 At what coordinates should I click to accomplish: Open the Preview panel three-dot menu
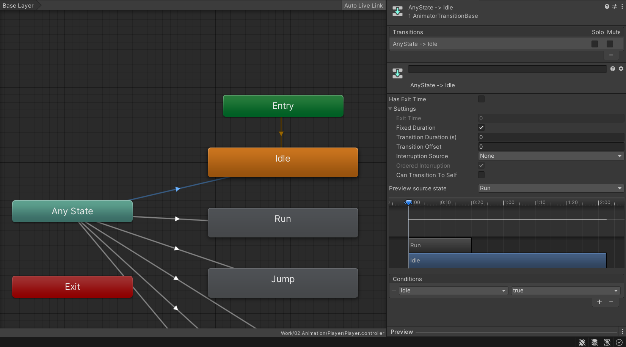[622, 331]
